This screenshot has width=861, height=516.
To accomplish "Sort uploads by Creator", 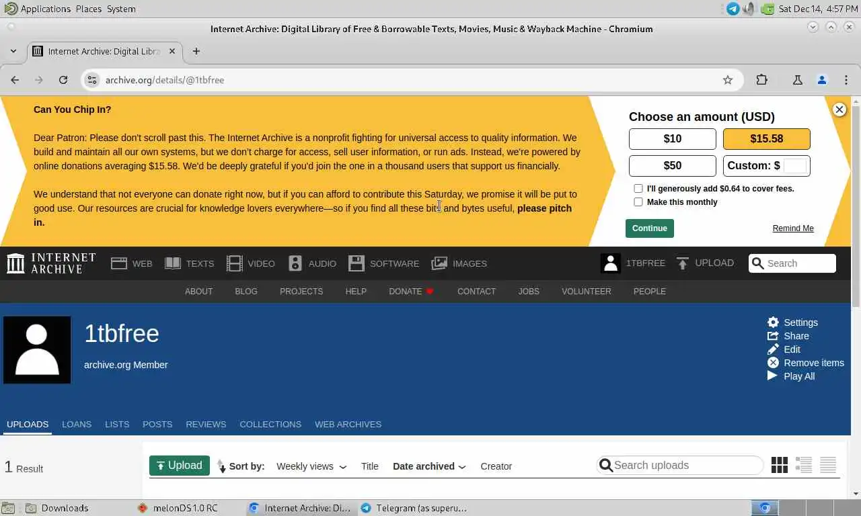I will (x=496, y=466).
